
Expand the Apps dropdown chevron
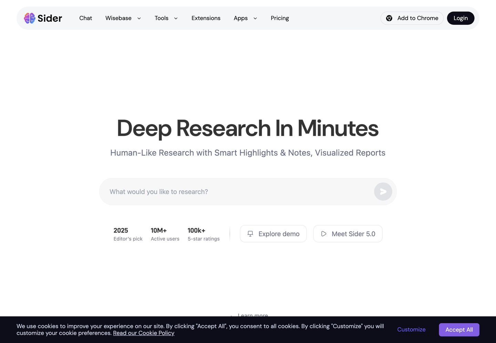[x=255, y=19]
